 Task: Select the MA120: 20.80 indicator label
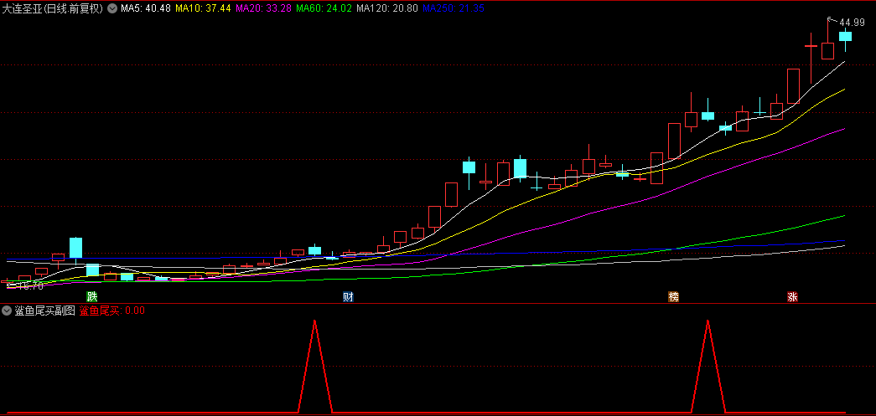click(387, 8)
